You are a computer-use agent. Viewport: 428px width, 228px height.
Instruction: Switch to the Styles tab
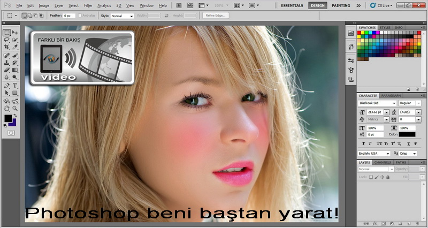pos(385,28)
